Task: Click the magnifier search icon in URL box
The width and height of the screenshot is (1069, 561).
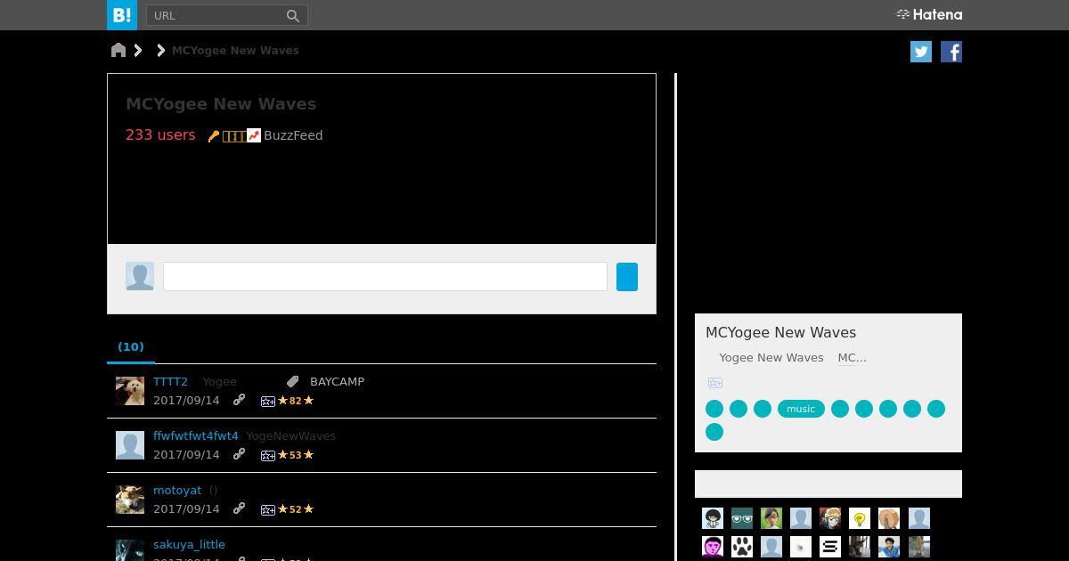Action: click(x=293, y=15)
